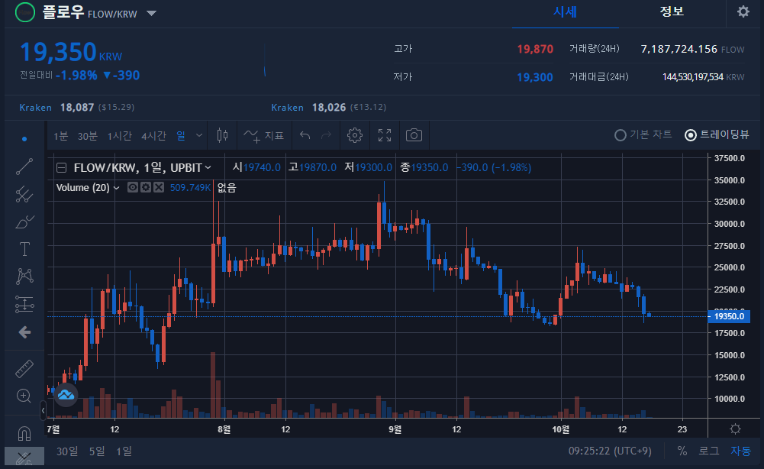Toggle percent scale (%)

(682, 451)
